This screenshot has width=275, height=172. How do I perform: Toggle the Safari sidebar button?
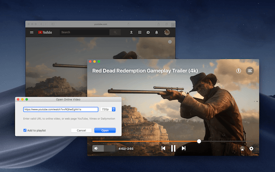53,24
